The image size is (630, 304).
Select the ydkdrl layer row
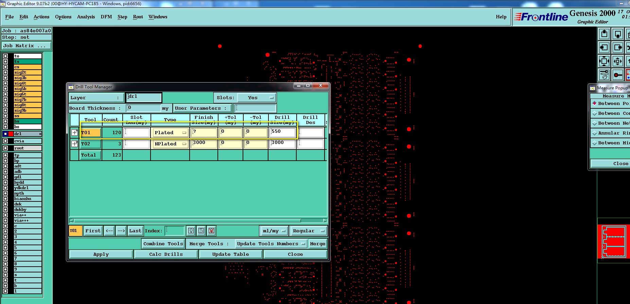pyautogui.click(x=28, y=188)
